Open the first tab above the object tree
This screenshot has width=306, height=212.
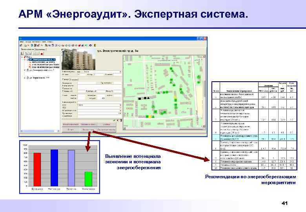click(27, 49)
